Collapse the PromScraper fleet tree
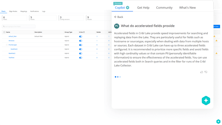The image size is (222, 125). (7, 45)
